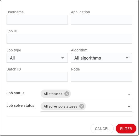Select the All statuses chip text

point(53,94)
